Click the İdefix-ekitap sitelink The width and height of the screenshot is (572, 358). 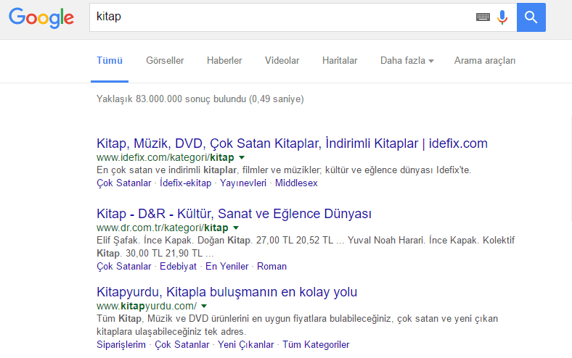pos(186,183)
